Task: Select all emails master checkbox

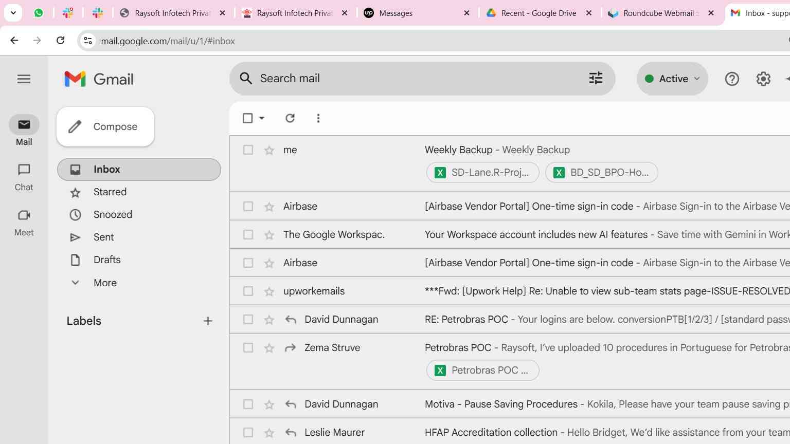Action: click(247, 118)
